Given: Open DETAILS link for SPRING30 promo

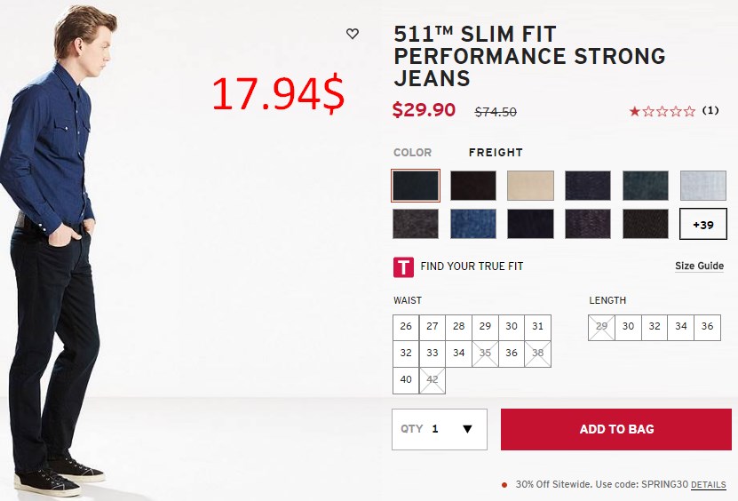Looking at the screenshot, I should tap(708, 484).
